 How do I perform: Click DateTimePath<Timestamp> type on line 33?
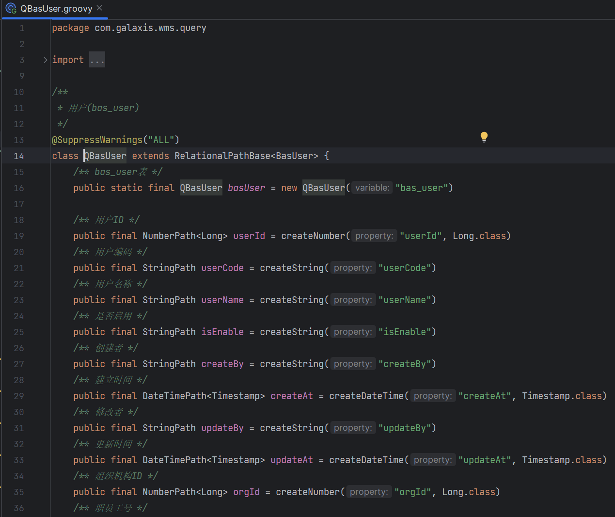(204, 460)
